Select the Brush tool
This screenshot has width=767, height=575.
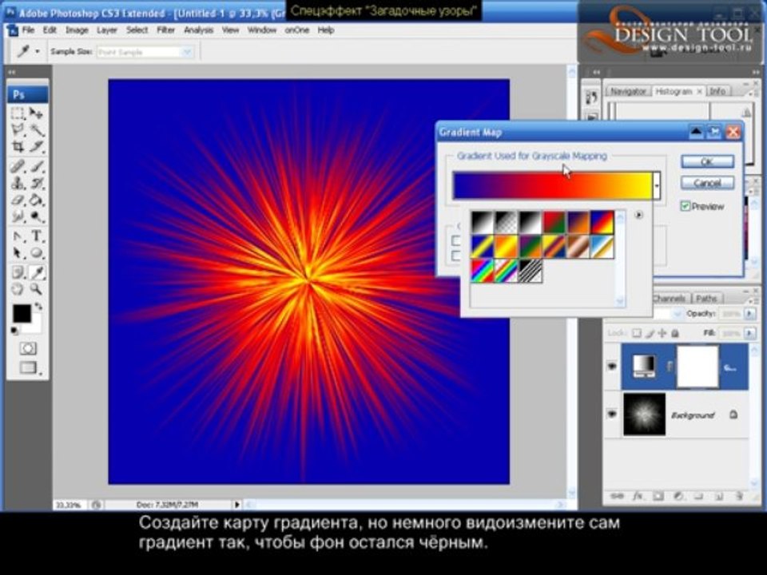click(x=36, y=166)
